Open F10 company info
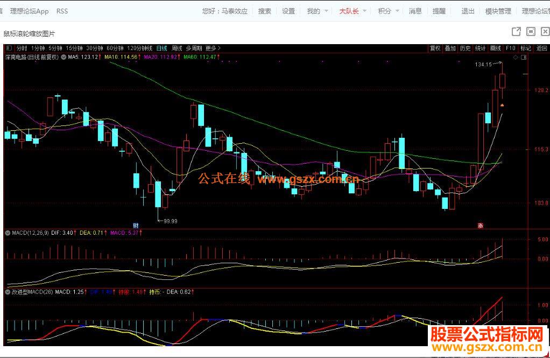Screen dimensions: 550x358 click(x=510, y=48)
